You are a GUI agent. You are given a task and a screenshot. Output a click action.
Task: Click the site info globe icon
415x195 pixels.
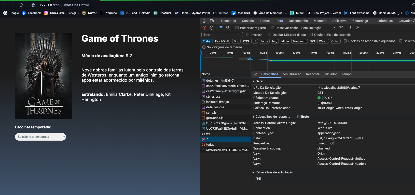[x=33, y=5]
